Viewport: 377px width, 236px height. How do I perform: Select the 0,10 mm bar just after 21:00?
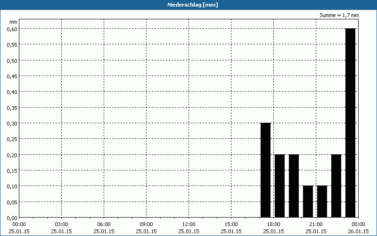[322, 202]
